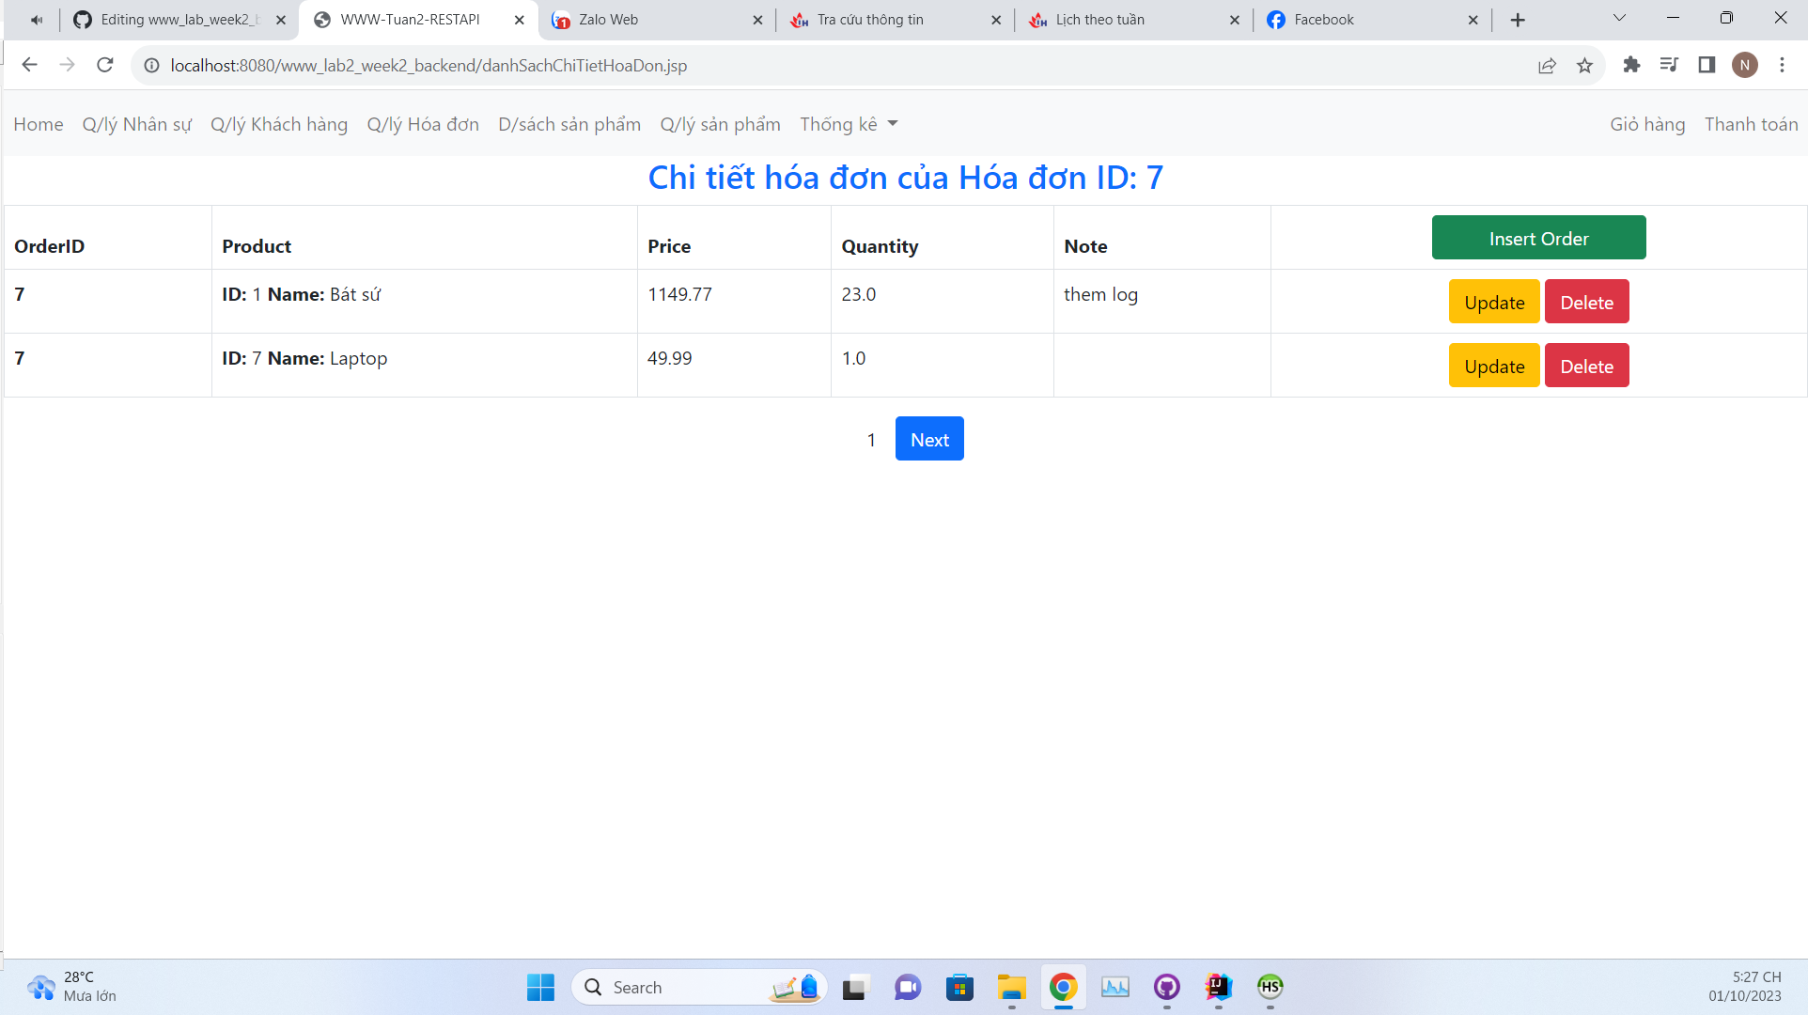Open HeidiSQL from the taskbar

coord(1270,988)
